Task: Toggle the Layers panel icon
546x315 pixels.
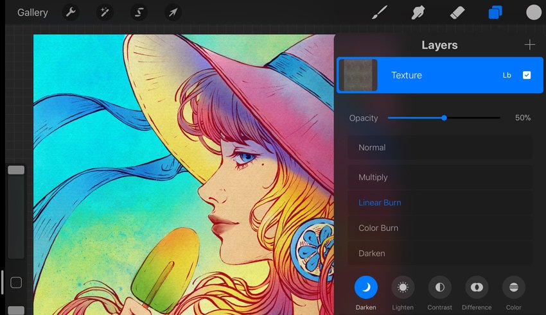Action: point(495,13)
